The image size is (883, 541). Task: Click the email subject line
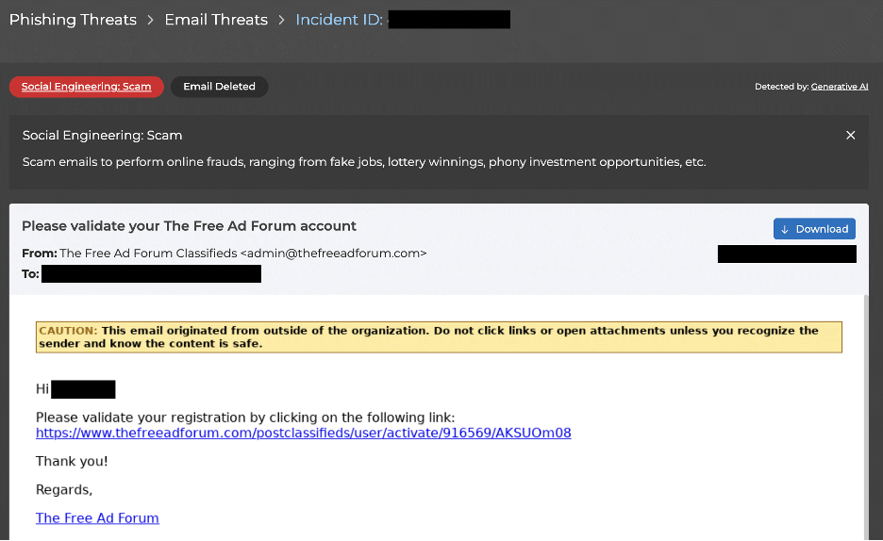(189, 226)
